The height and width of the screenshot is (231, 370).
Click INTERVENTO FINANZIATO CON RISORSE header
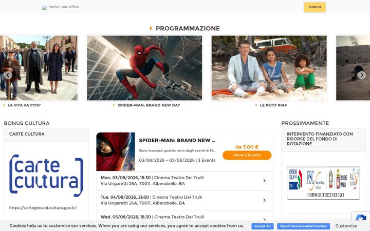click(324, 140)
